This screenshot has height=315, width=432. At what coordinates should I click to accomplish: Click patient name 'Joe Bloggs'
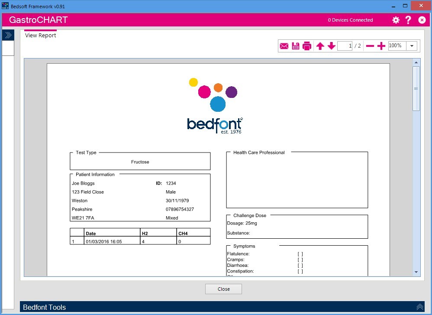83,183
